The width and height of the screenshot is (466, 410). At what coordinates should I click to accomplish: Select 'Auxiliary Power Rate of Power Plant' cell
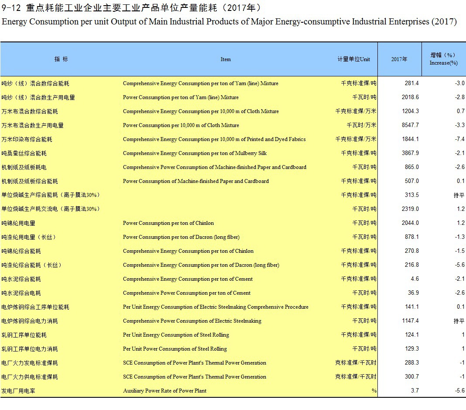164,391
